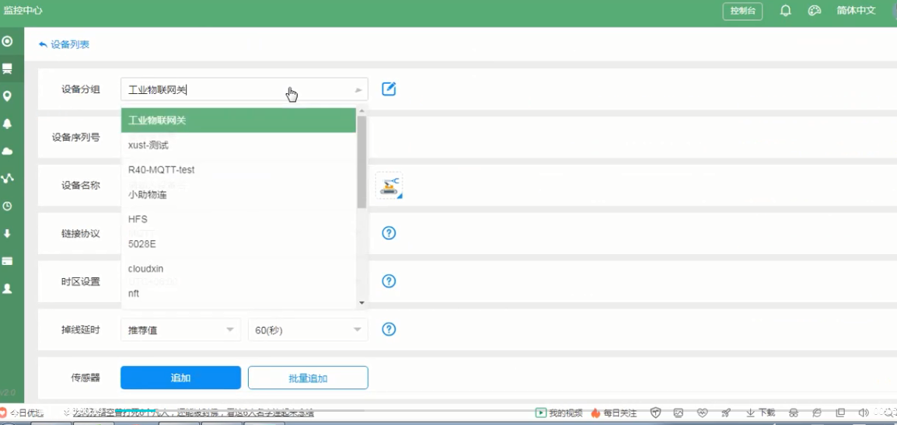Screen dimensions: 897x425
Task: Click the device image icon beside 设备名称
Action: pyautogui.click(x=389, y=186)
